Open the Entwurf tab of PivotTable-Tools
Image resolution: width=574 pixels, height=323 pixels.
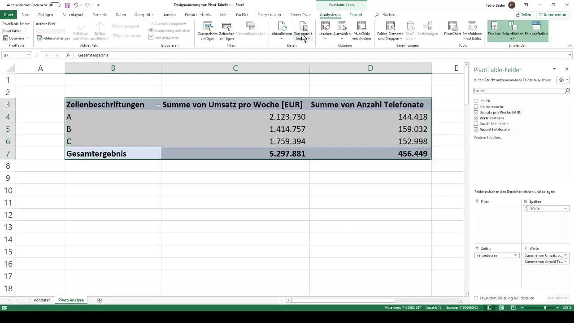pos(356,15)
